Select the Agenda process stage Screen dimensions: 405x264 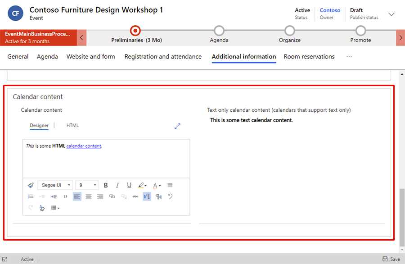219,31
